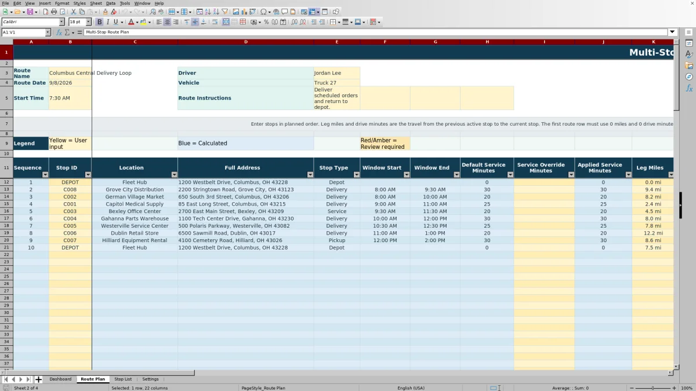Screen dimensions: 696x391
Task: Open the Calibri font name dropdown
Action: click(61, 22)
